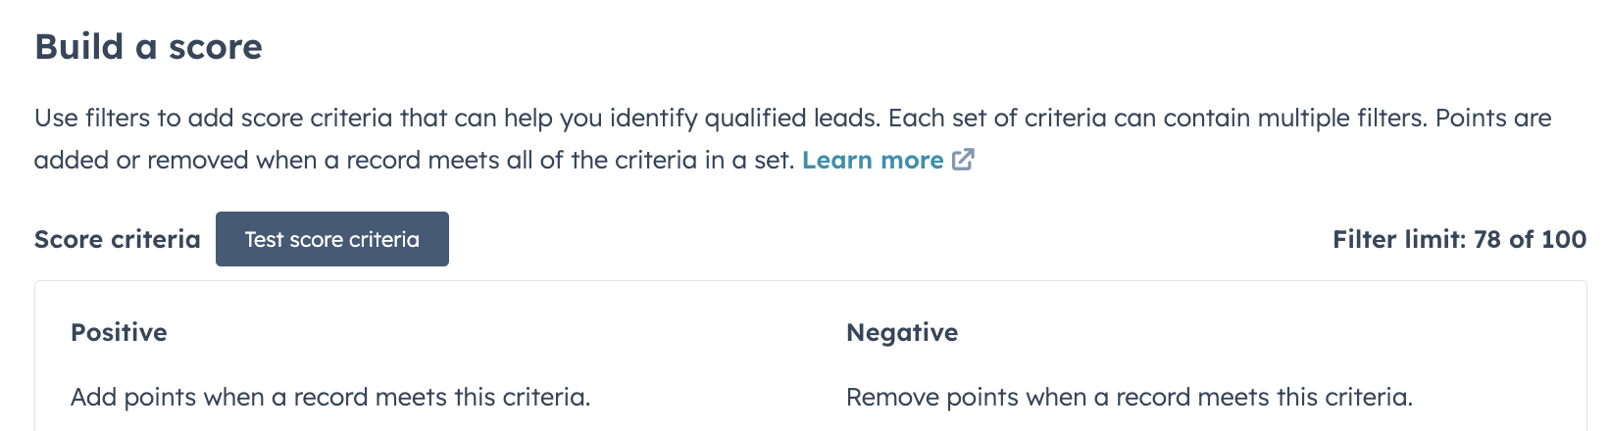
Task: Click the Build a score heading
Action: click(x=148, y=47)
